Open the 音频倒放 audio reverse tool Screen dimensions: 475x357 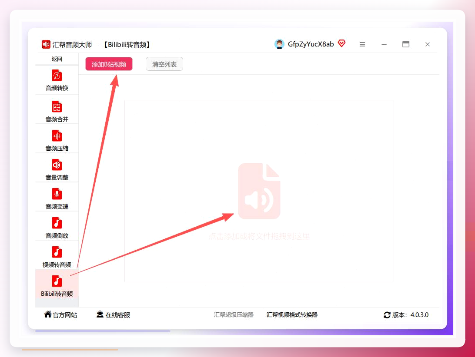coord(57,228)
